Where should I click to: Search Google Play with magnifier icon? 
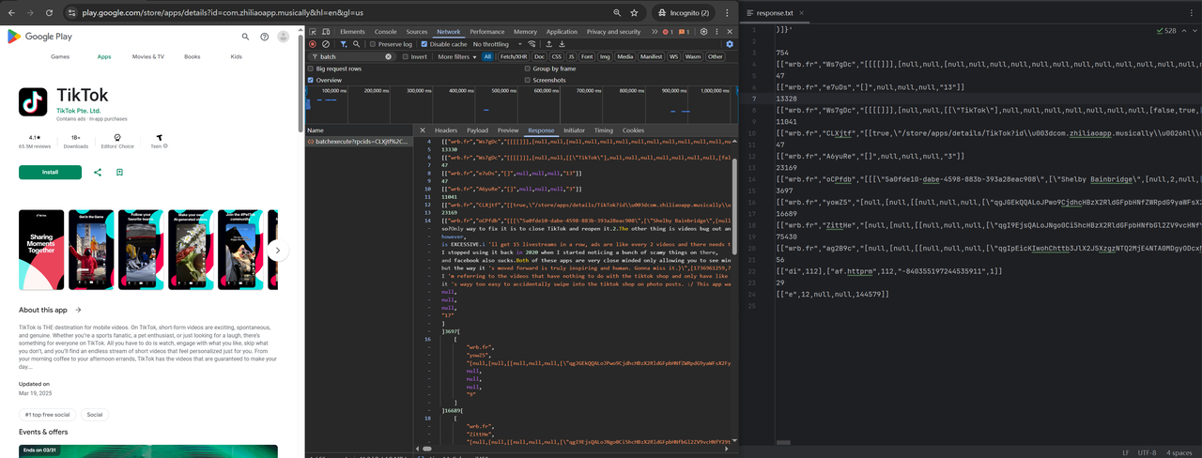(246, 37)
